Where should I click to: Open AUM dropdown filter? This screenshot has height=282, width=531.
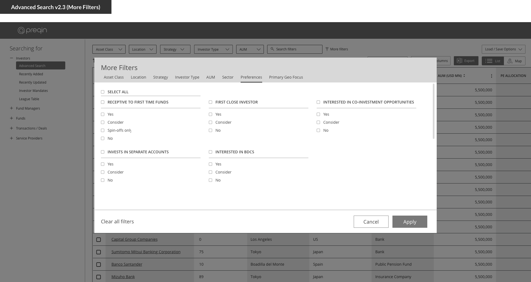(250, 49)
